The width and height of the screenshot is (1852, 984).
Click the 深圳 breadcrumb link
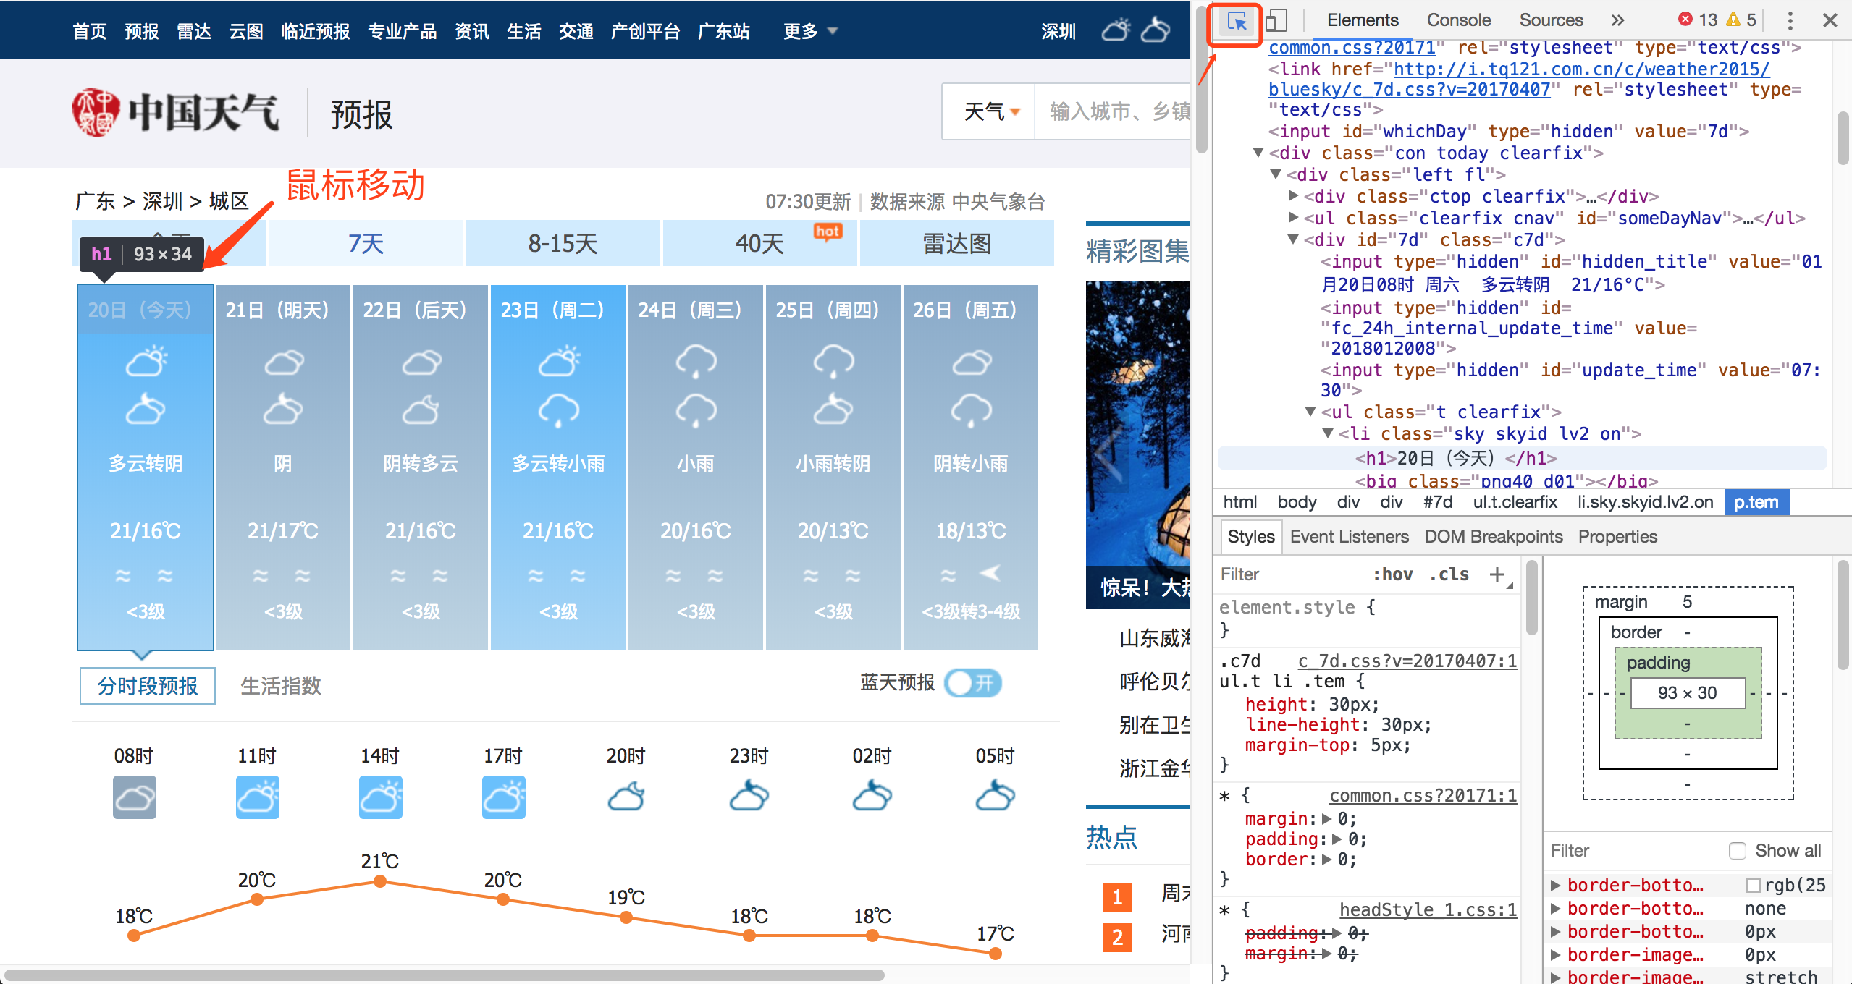(x=162, y=201)
